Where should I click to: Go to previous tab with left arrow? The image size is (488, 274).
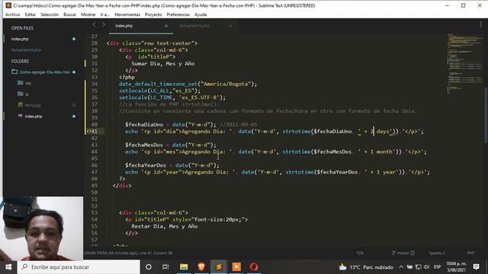coord(94,24)
